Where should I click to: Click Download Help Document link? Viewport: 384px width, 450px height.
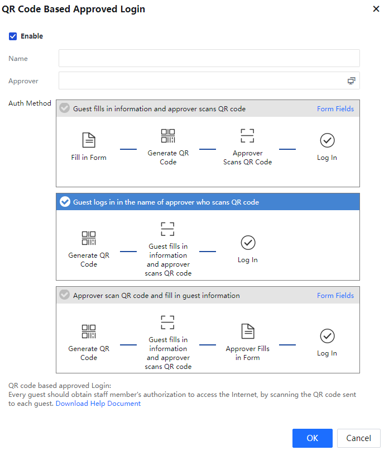point(98,404)
